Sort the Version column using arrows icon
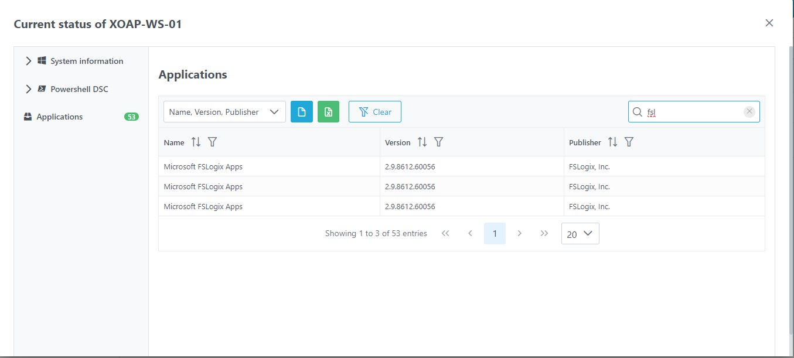Viewport: 794px width, 358px height. tap(422, 142)
